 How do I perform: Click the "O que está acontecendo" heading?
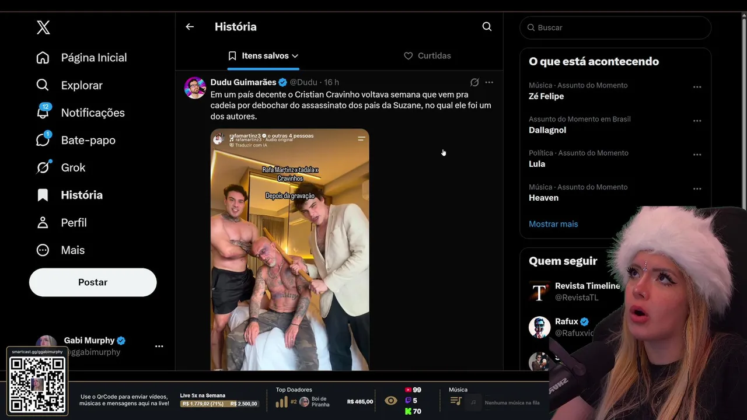coord(594,61)
